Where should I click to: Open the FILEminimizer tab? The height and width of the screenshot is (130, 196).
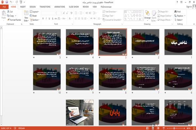(106, 7)
